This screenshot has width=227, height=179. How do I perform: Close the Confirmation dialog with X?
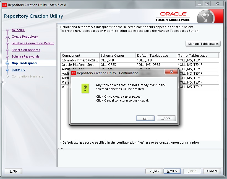point(171,72)
